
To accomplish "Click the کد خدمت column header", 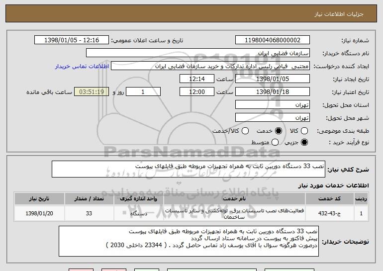I will pyautogui.click(x=329, y=199).
